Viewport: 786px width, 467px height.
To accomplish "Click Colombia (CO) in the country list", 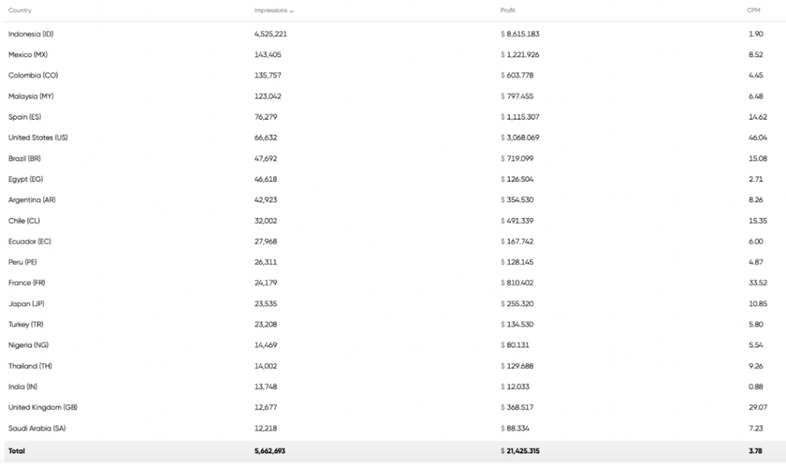I will pyautogui.click(x=33, y=75).
